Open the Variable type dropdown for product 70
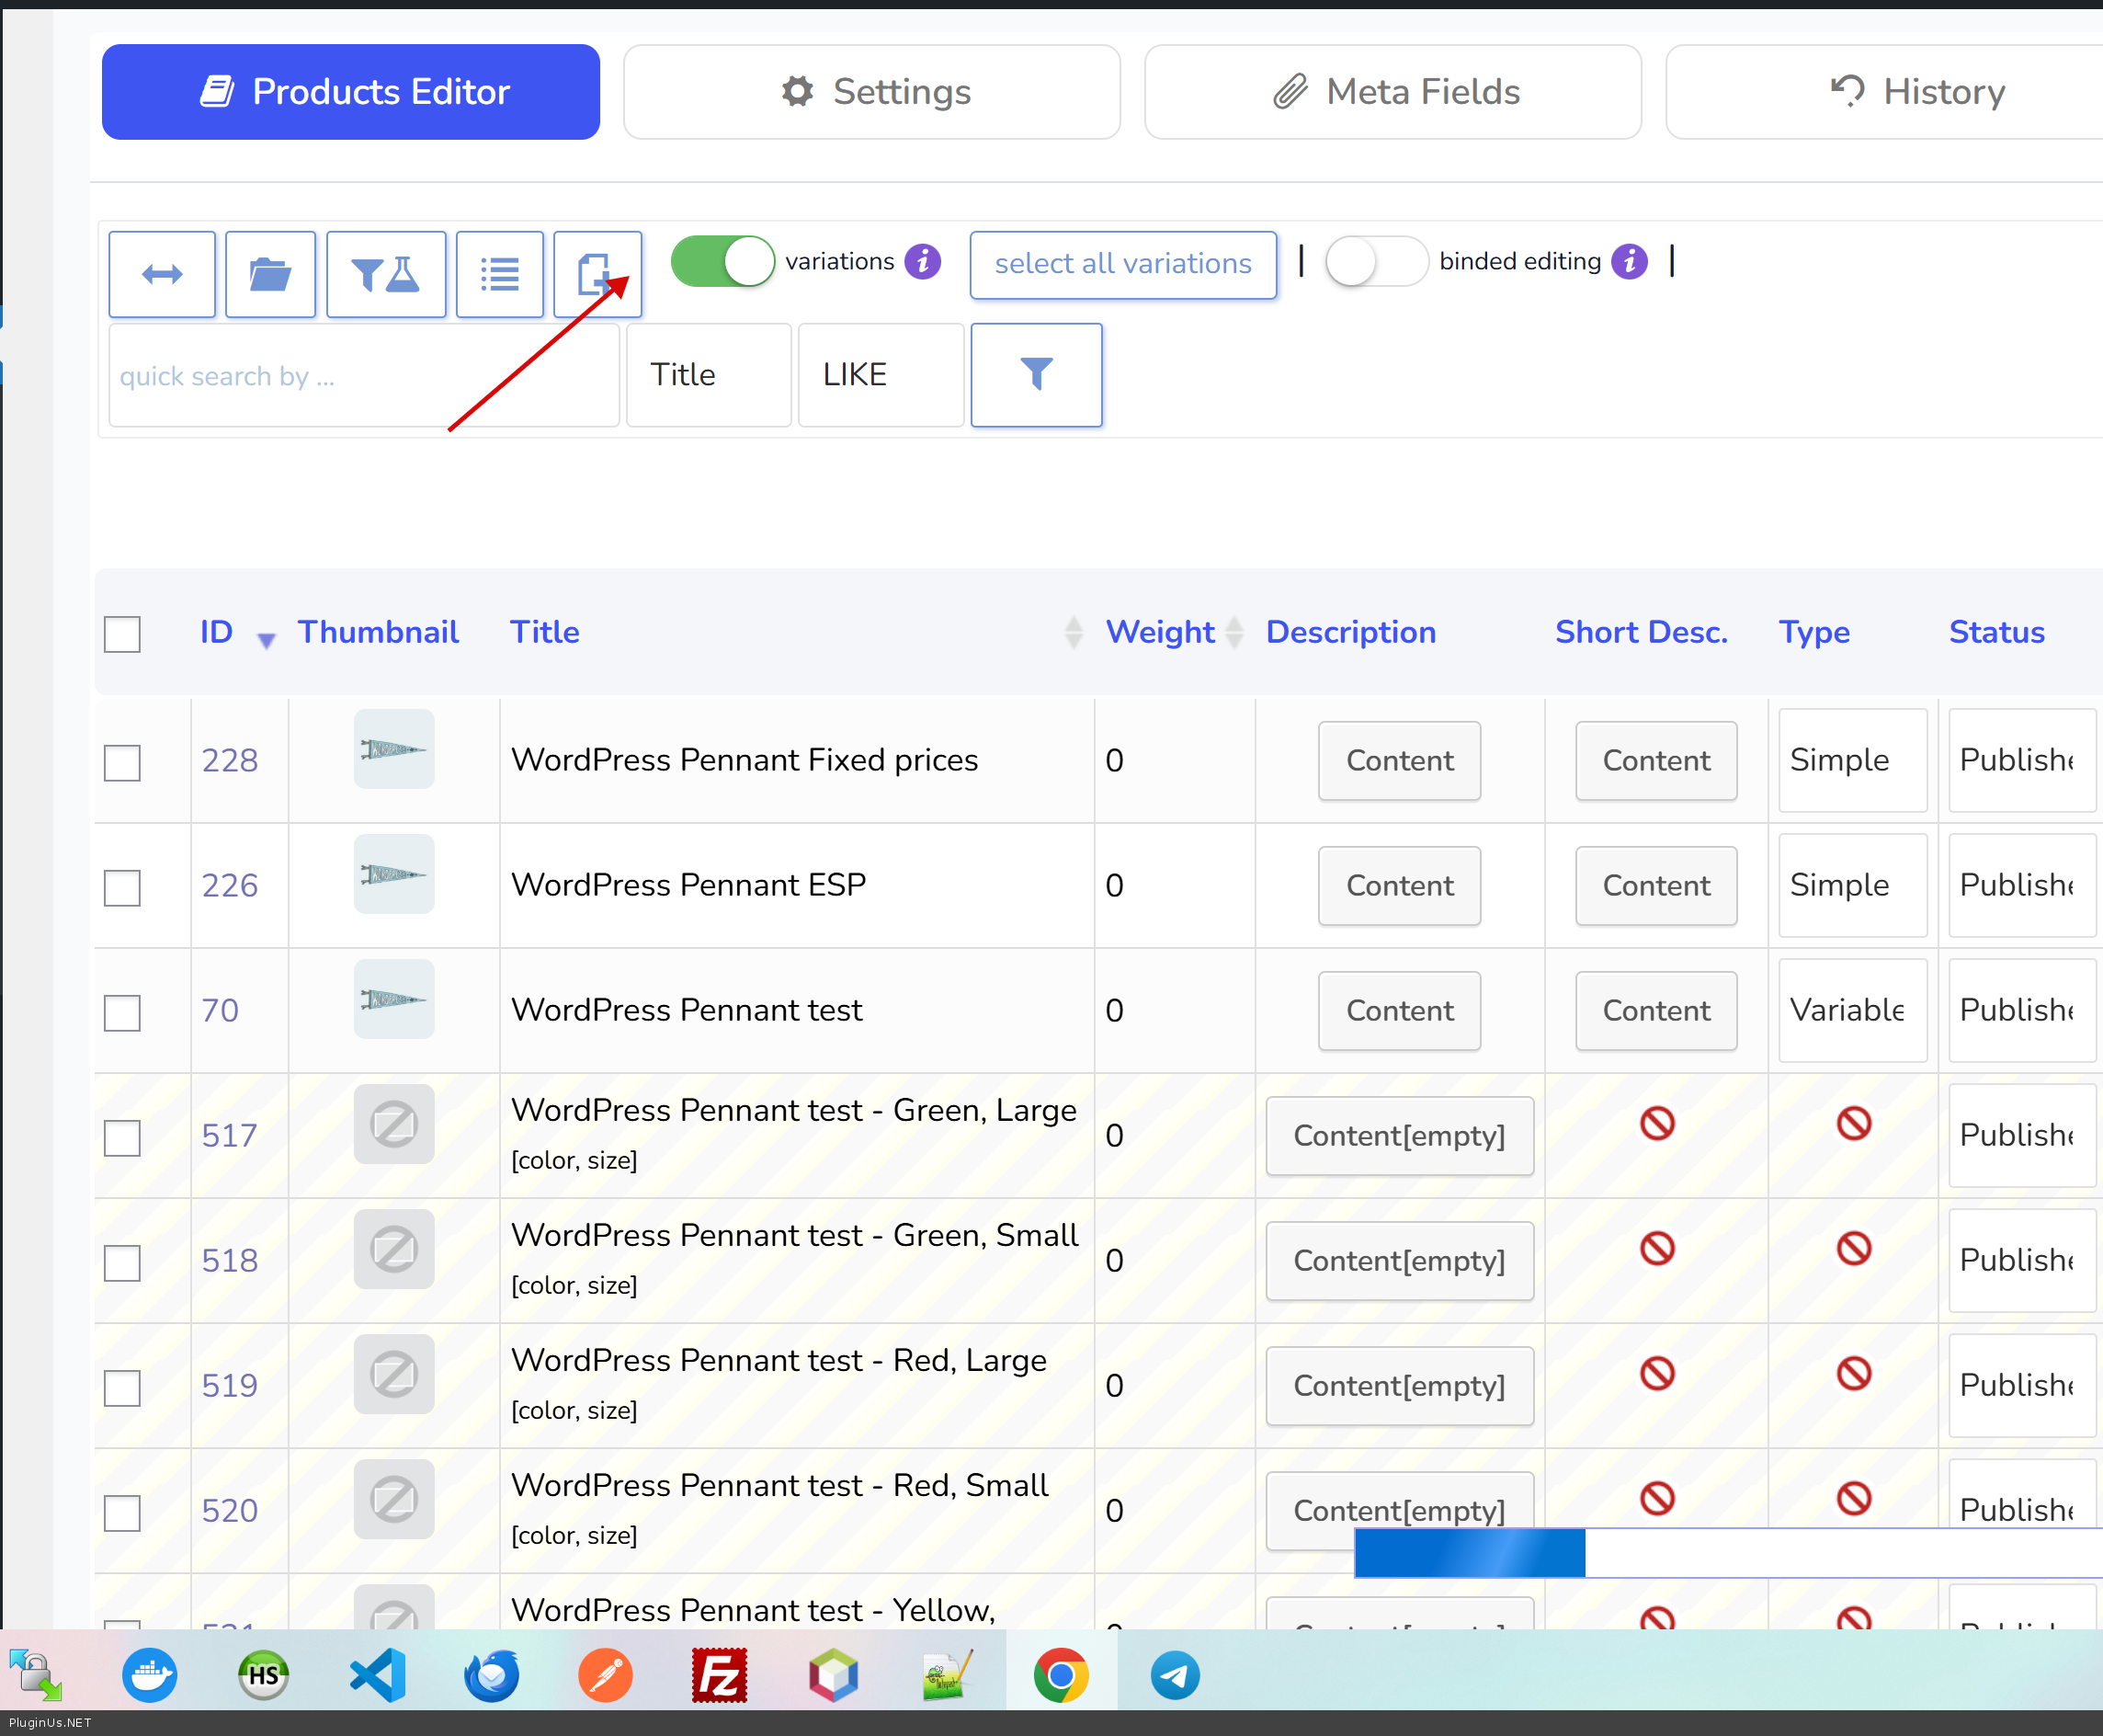The height and width of the screenshot is (1736, 2103). (1851, 1010)
